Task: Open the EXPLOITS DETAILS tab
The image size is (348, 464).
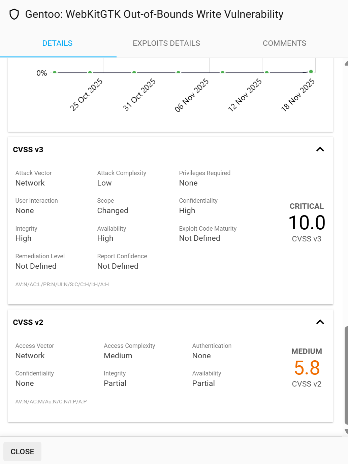Action: 166,43
